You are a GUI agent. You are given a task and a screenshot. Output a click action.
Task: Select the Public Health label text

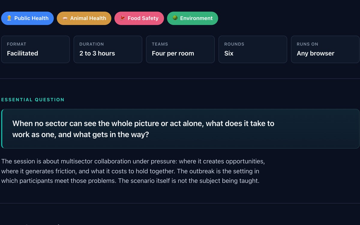(31, 18)
